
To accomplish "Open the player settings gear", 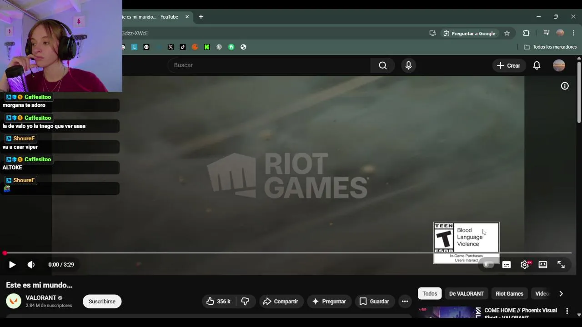I will pos(525,264).
